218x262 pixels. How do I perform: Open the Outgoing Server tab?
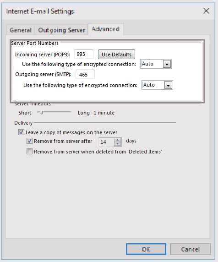62,30
